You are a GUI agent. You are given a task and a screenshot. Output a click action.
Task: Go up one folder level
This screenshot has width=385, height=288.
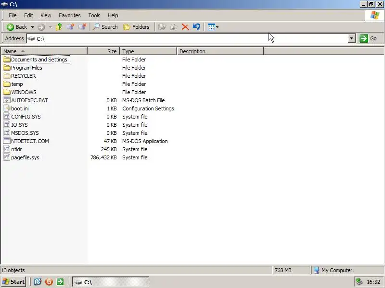pos(59,27)
